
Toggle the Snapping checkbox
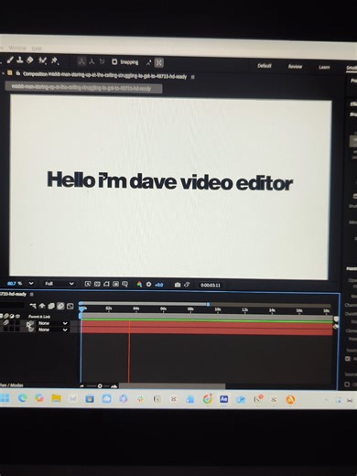[x=114, y=62]
